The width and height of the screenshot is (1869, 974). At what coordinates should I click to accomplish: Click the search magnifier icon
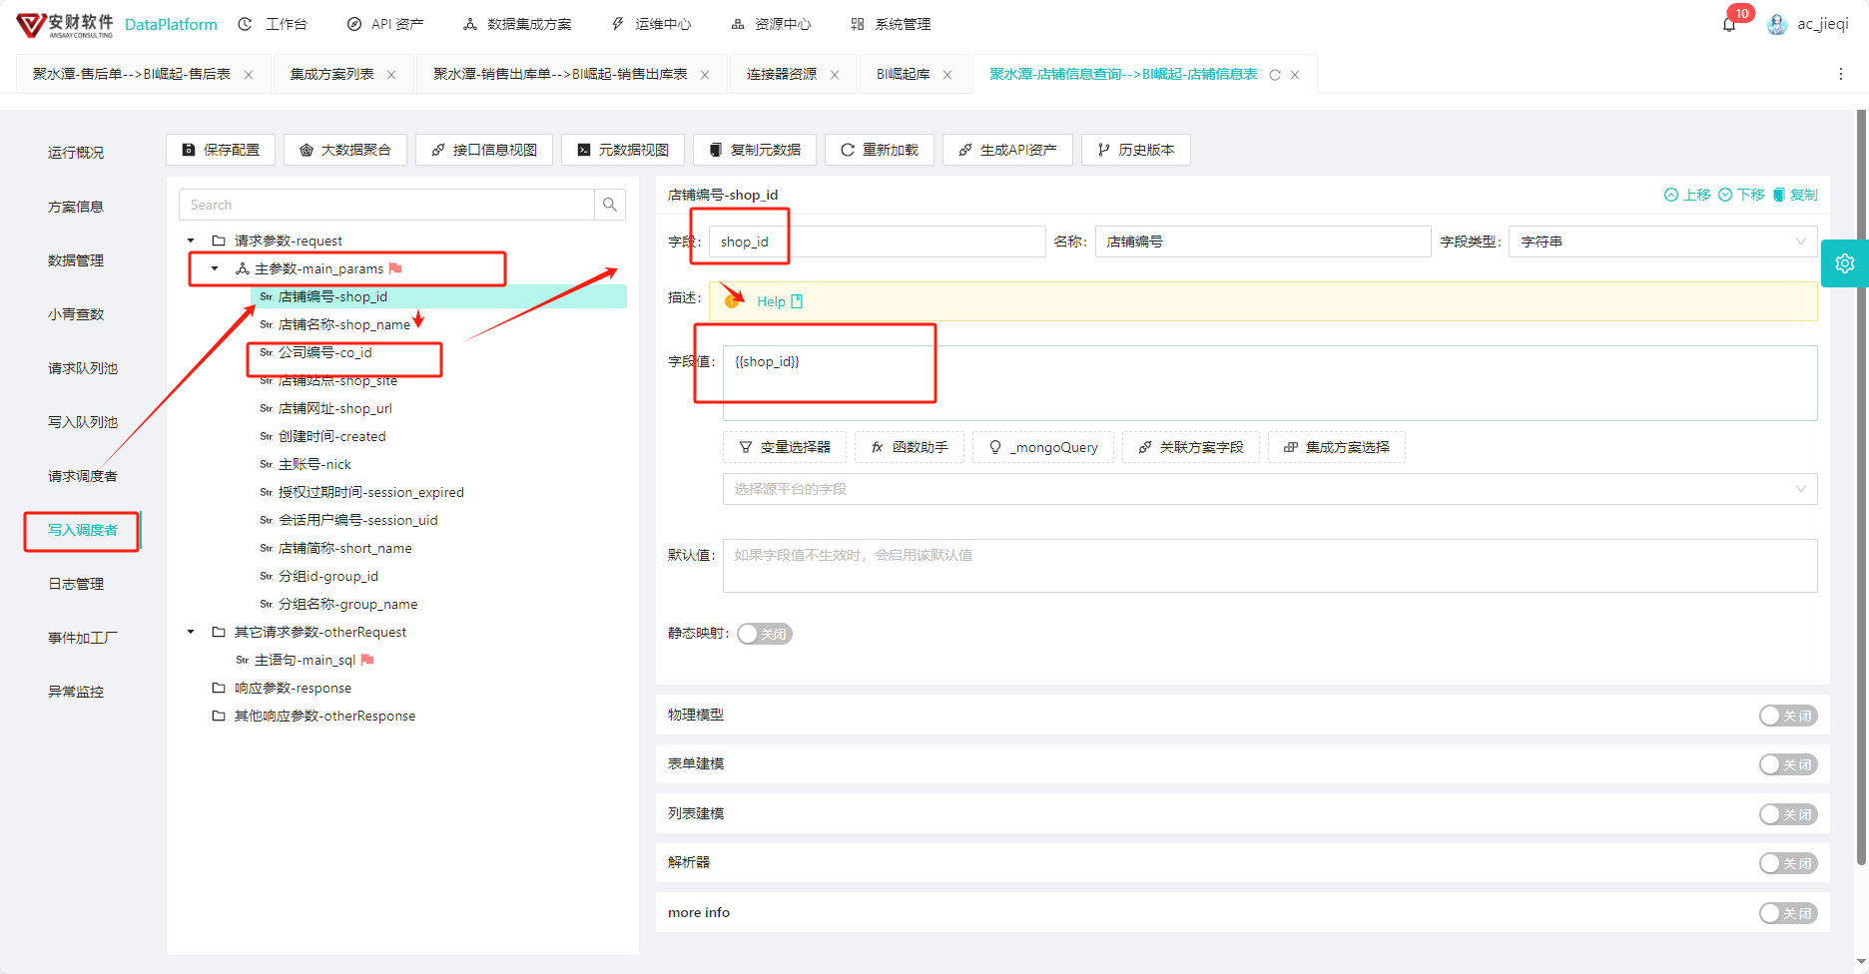click(x=610, y=205)
